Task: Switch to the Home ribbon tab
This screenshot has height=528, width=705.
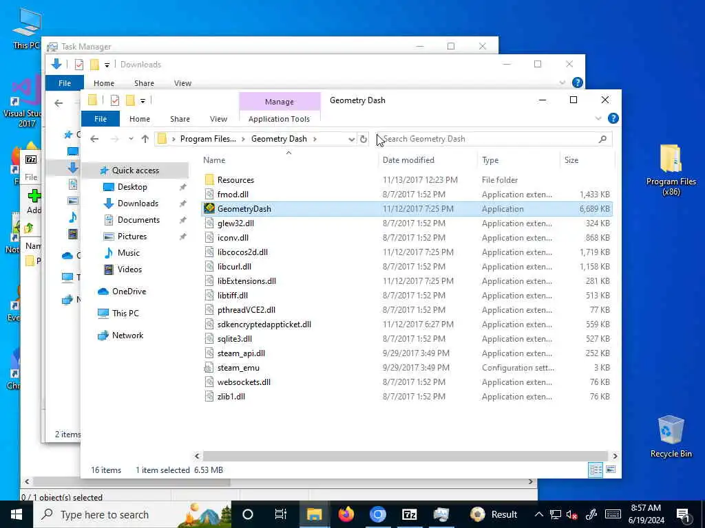Action: click(x=139, y=119)
